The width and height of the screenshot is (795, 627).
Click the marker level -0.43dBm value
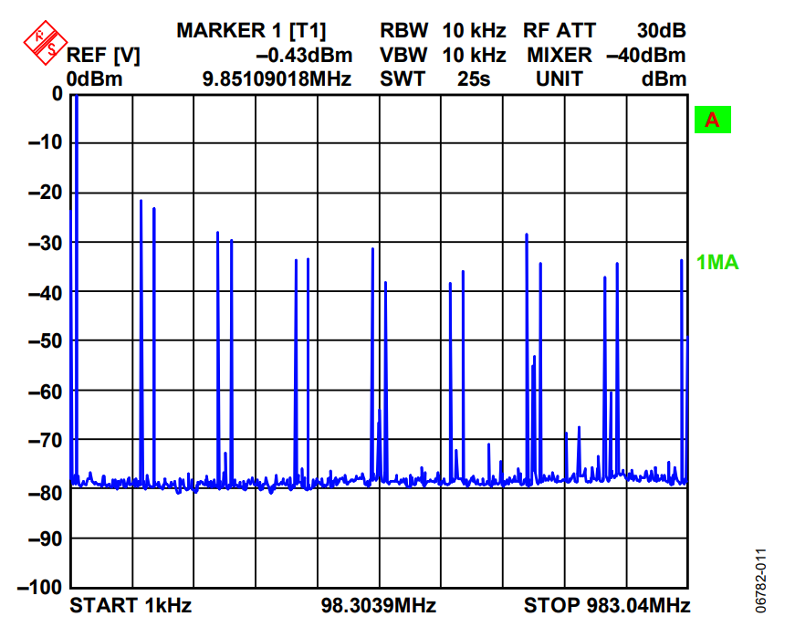click(x=304, y=56)
